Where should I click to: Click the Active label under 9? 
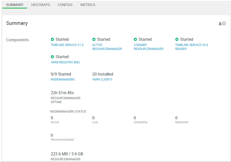pos(55,122)
